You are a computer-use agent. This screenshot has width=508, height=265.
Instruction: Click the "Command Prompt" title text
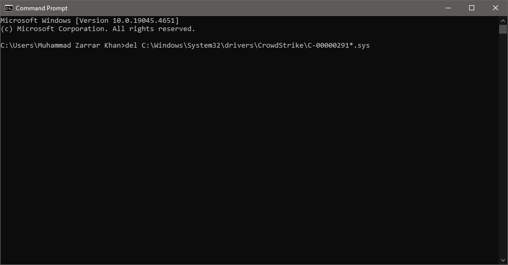coord(42,8)
